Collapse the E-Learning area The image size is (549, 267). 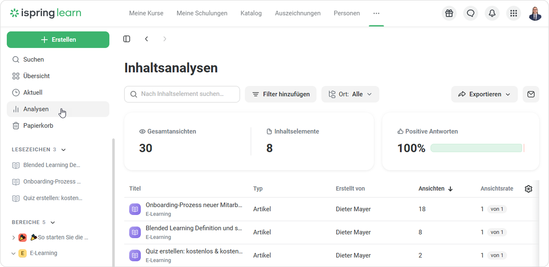coord(13,253)
